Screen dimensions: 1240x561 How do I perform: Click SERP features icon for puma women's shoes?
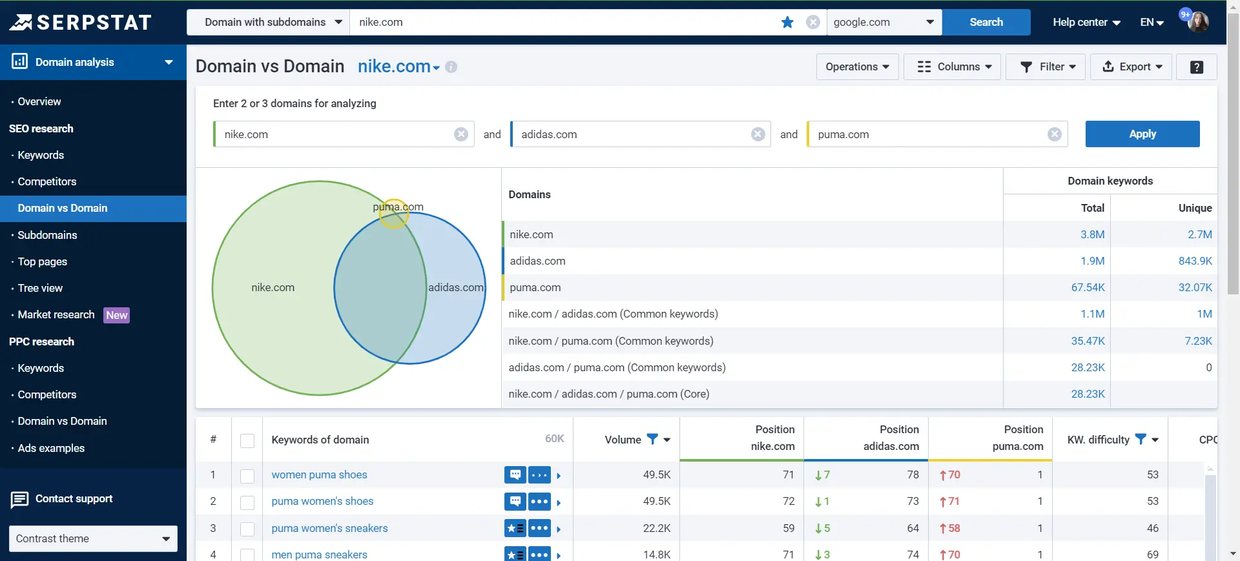[515, 502]
